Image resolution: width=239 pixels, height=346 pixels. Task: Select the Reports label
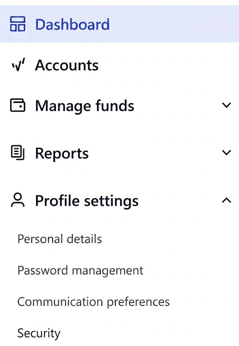click(x=62, y=154)
